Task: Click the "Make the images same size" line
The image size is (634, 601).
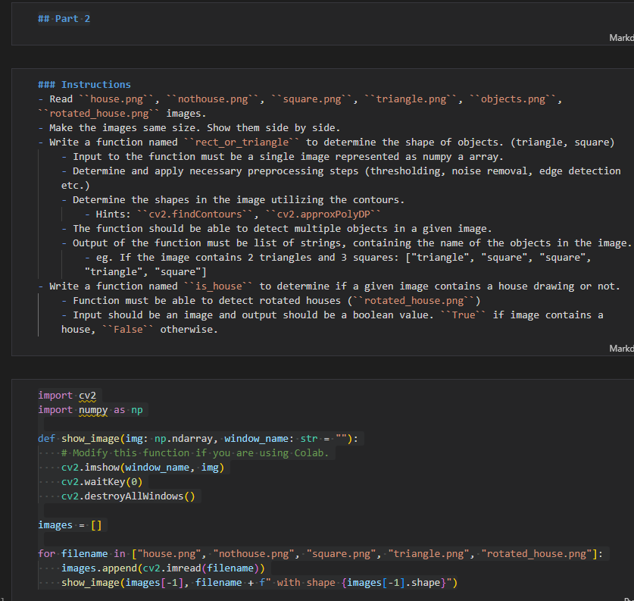Action: 189,128
